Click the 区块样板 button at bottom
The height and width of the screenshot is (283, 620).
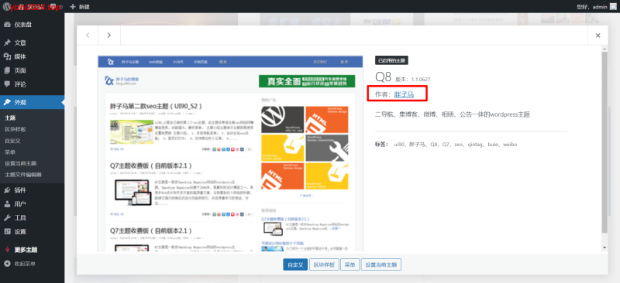pos(324,265)
